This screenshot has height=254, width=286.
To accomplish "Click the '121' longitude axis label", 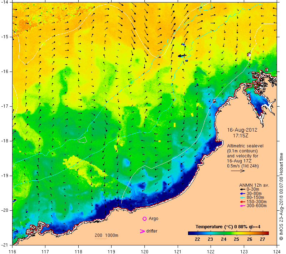I will point(178,251).
